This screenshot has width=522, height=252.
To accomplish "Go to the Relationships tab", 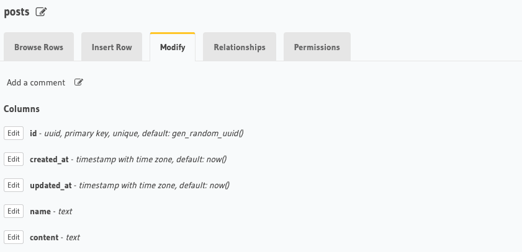I will coord(240,47).
